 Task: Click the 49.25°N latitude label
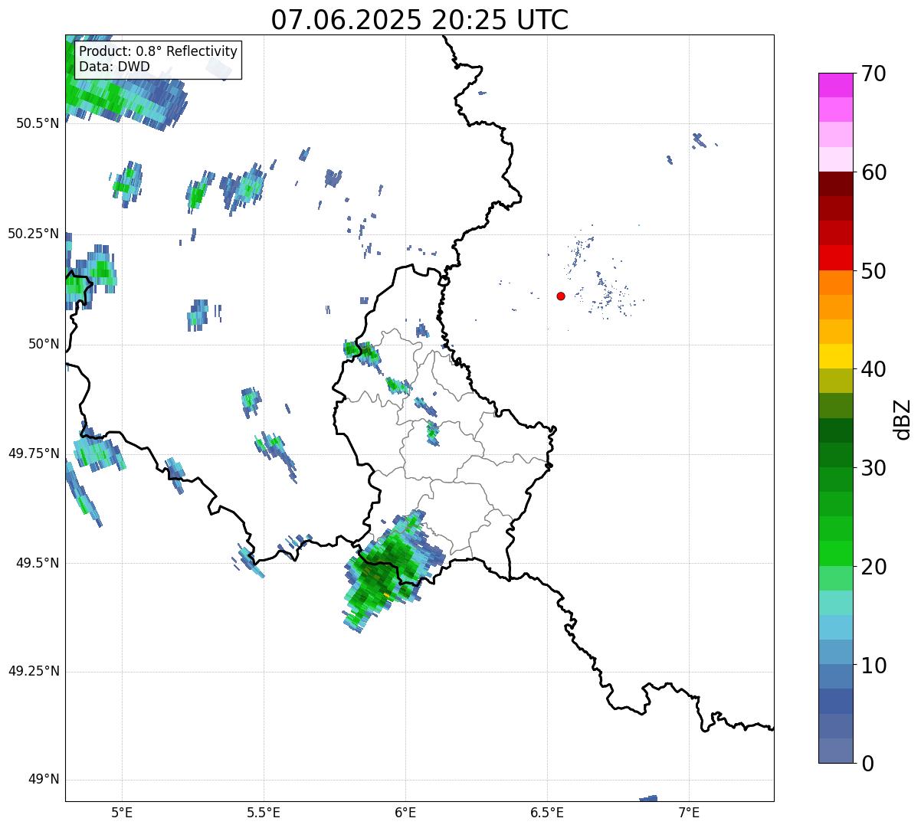[x=34, y=671]
